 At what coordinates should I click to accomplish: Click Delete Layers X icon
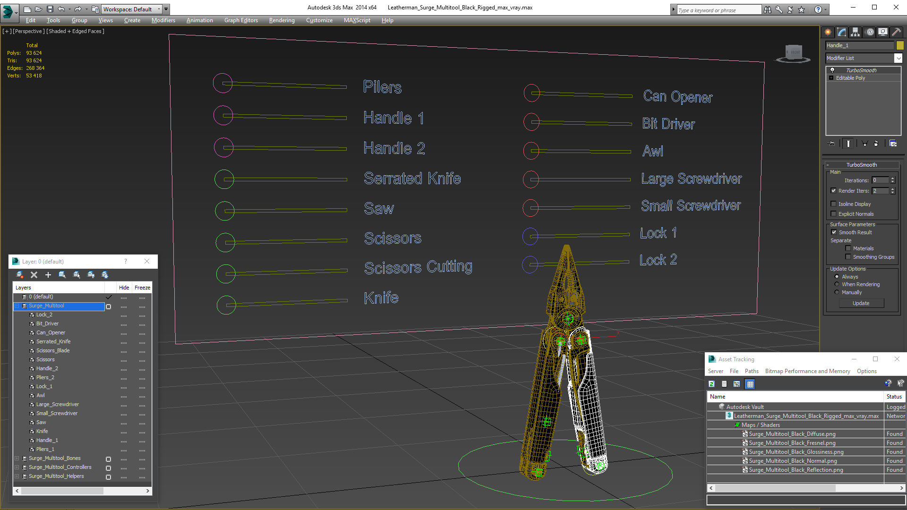pos(34,275)
